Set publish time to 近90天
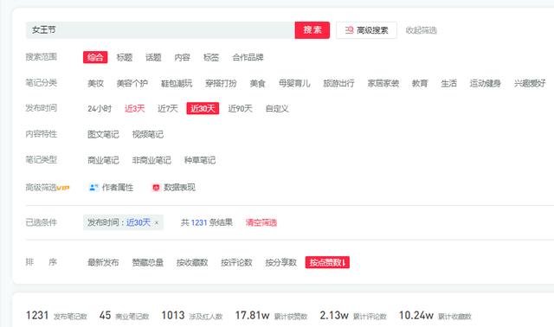Viewport: 554px width, 327px height. pos(241,108)
